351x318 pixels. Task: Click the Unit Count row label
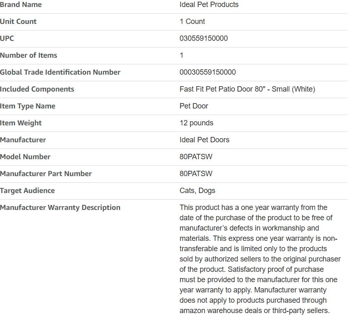point(18,21)
